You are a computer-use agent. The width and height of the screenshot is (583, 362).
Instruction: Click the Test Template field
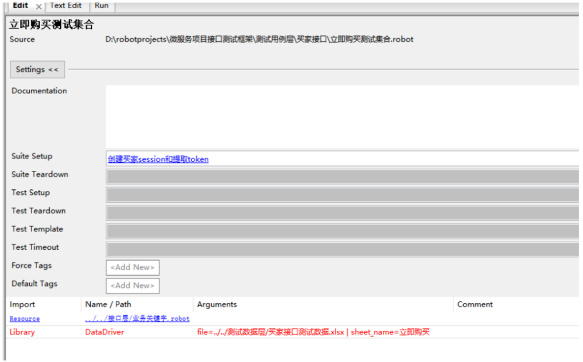(x=342, y=231)
